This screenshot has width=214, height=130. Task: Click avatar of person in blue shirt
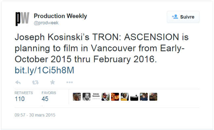[x=144, y=97]
